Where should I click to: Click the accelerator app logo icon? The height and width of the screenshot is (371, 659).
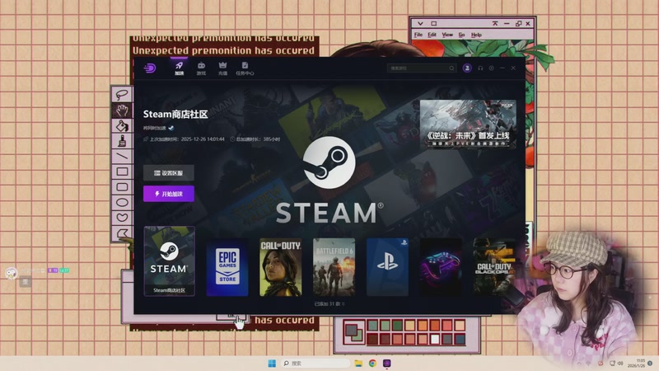coord(150,68)
